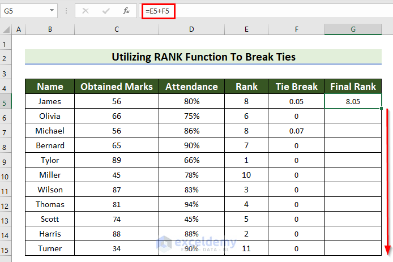
Task: Select the cell containing 'Thomas'
Action: (50, 204)
